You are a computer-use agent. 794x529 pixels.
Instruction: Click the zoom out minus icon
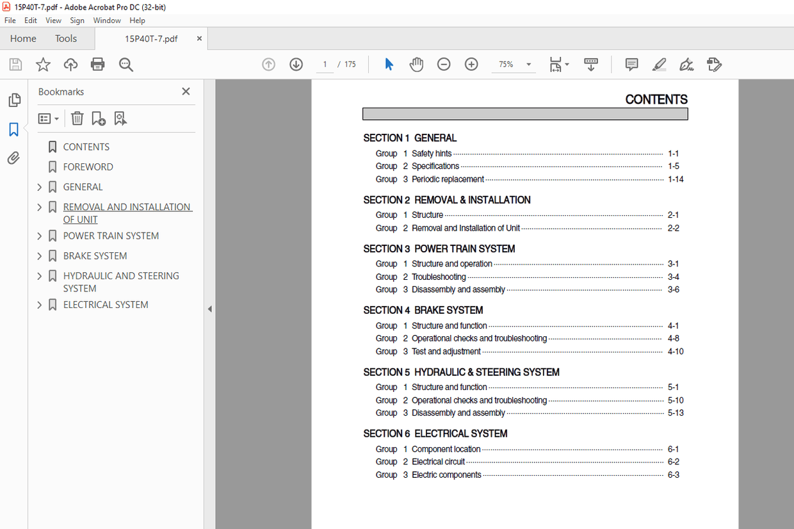coord(444,64)
